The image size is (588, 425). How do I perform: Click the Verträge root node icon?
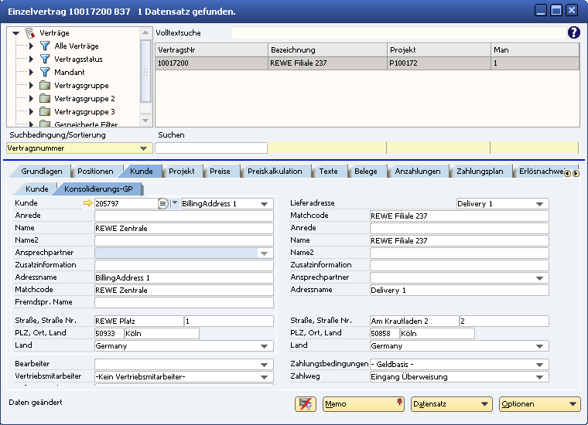click(x=30, y=33)
